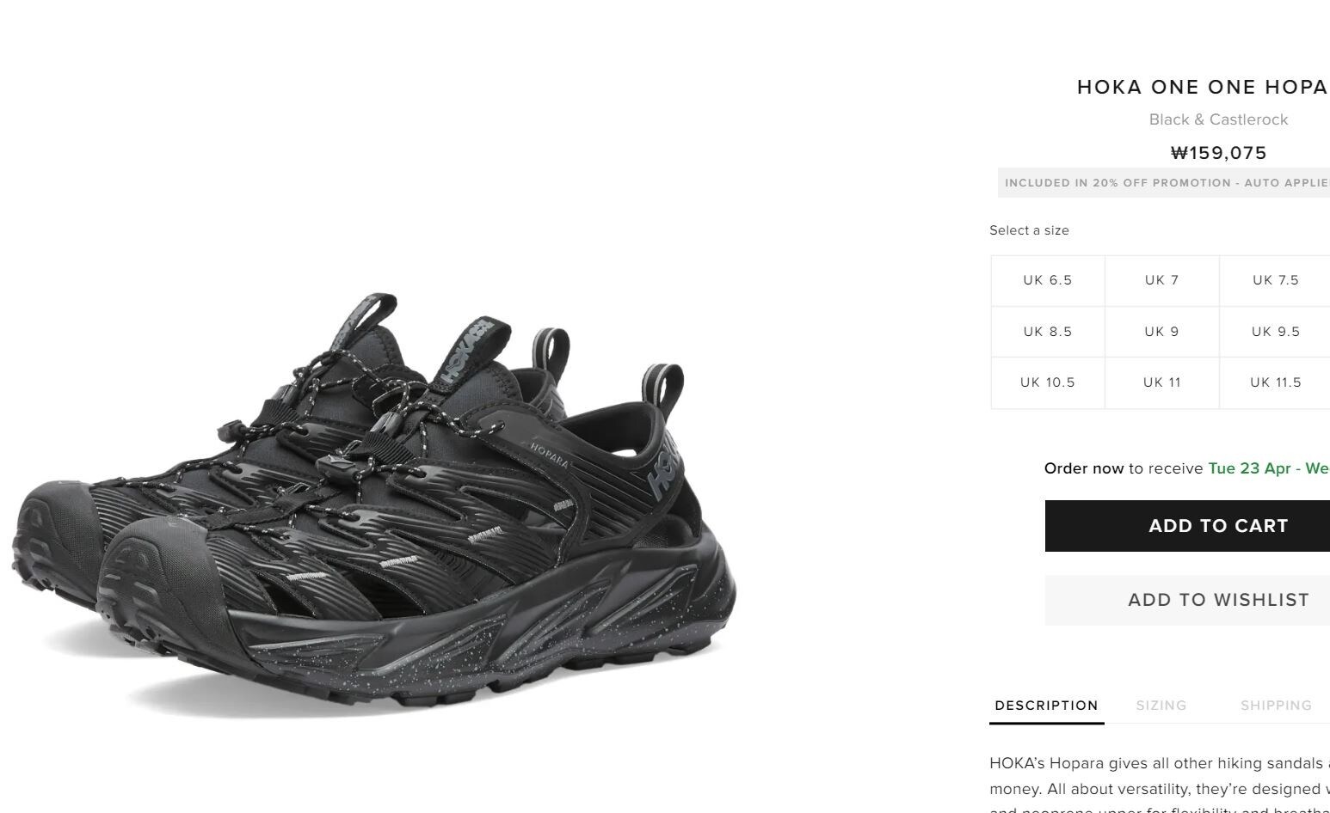Choose size UK 9
The image size is (1330, 813).
pyautogui.click(x=1162, y=332)
